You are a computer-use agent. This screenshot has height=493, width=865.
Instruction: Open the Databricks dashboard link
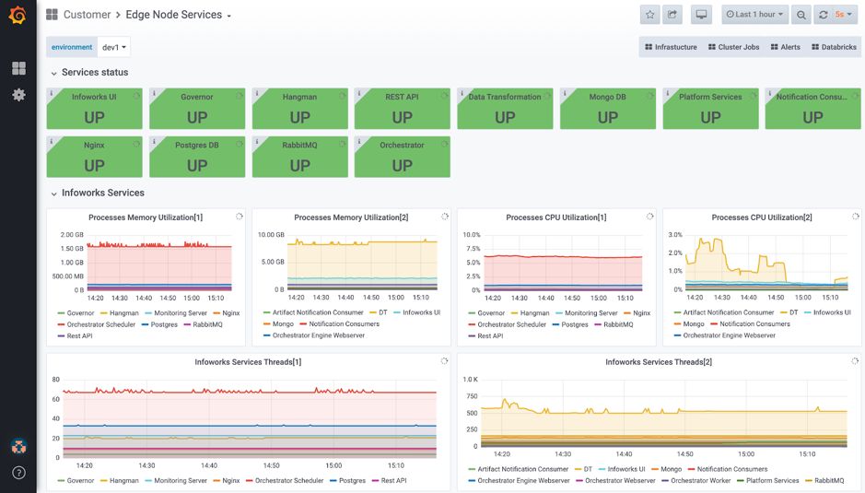834,47
